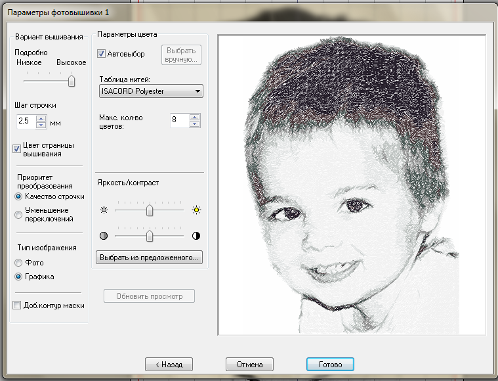
Task: Click the high contrast circle icon
Action: 196,236
